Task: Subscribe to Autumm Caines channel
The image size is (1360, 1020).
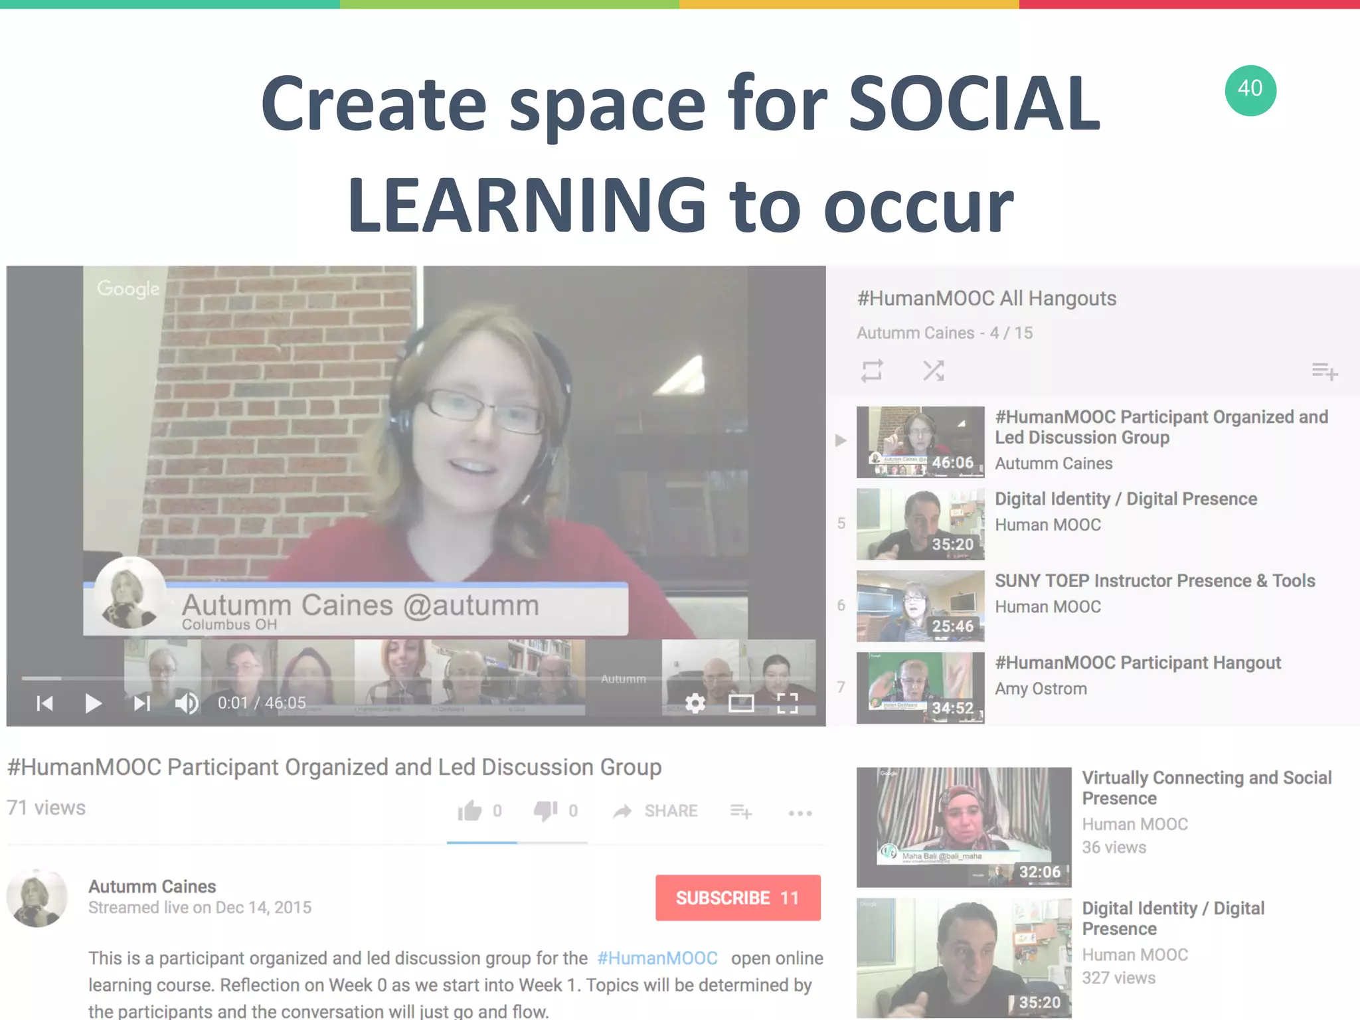Action: (738, 898)
